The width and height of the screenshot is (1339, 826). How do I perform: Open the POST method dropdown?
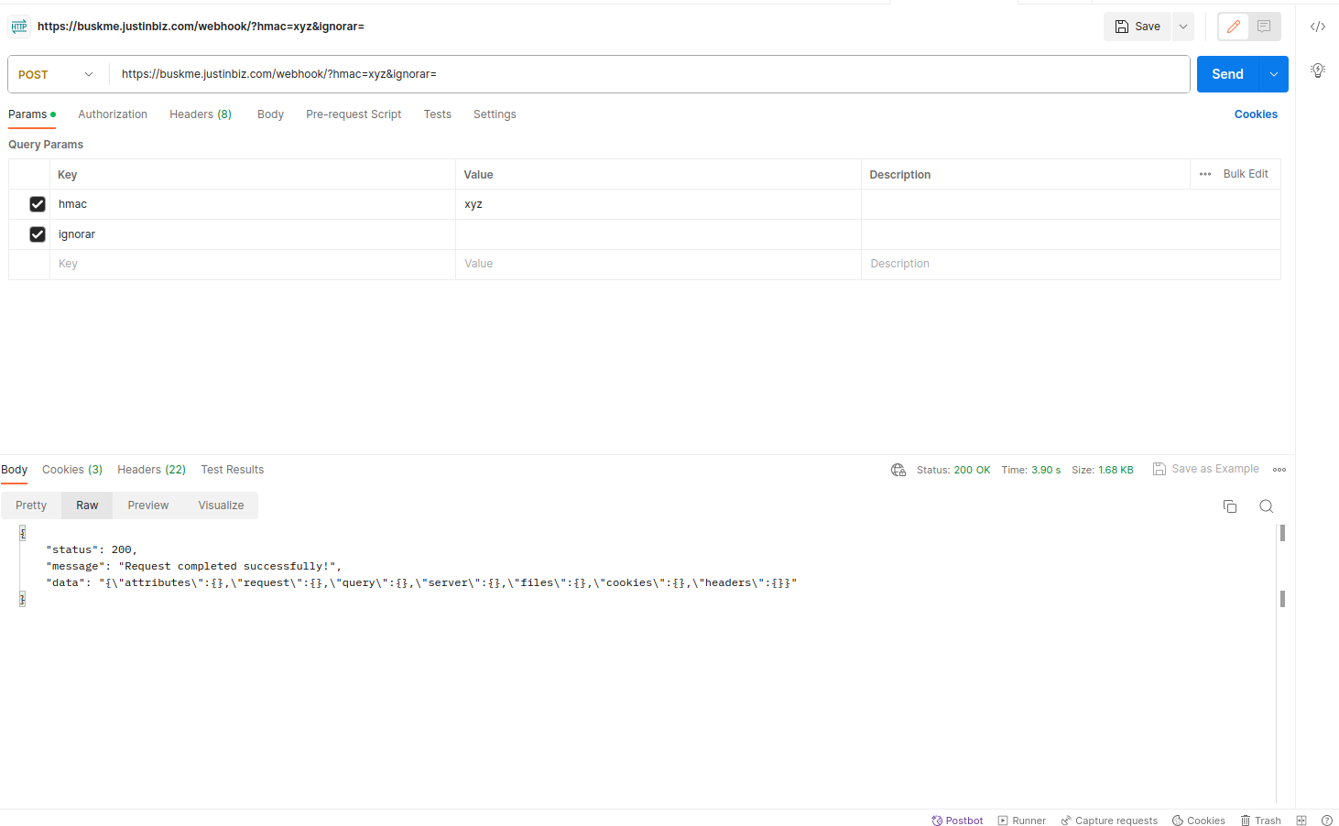point(58,74)
